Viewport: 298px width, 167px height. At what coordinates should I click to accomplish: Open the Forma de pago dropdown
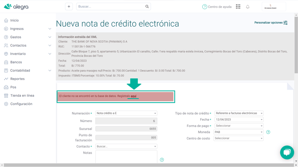239,126
